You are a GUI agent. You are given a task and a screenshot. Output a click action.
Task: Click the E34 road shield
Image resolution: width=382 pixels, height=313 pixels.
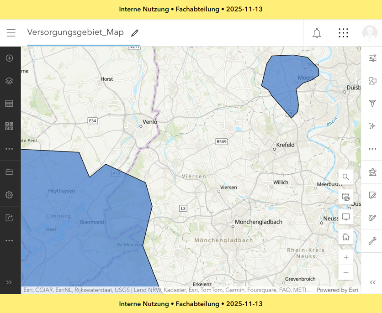click(92, 121)
